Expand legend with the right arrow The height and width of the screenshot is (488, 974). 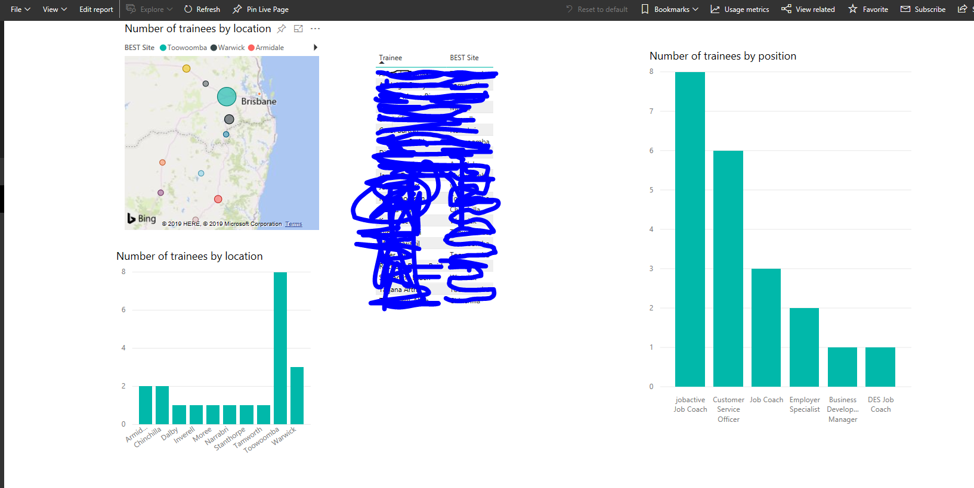click(316, 48)
